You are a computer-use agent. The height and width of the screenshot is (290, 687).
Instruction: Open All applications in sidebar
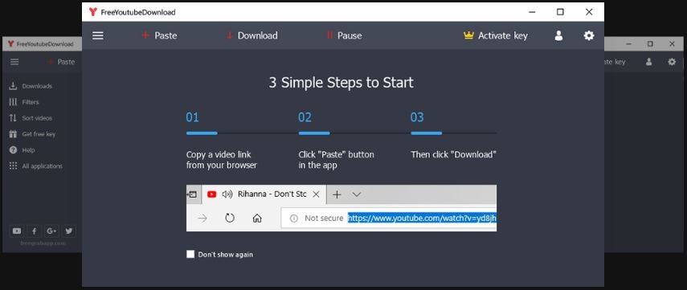pos(36,166)
